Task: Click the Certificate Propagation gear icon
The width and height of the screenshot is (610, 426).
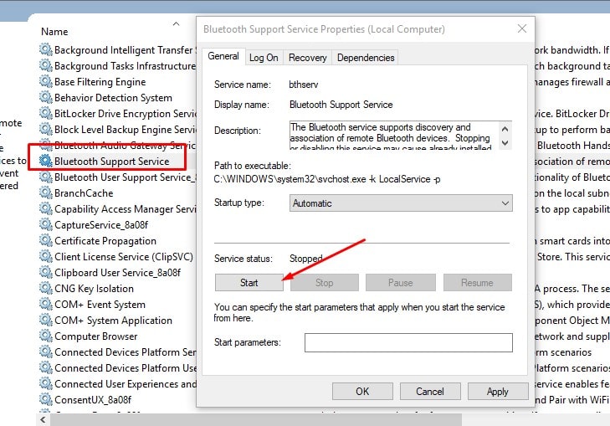Action: (x=45, y=240)
